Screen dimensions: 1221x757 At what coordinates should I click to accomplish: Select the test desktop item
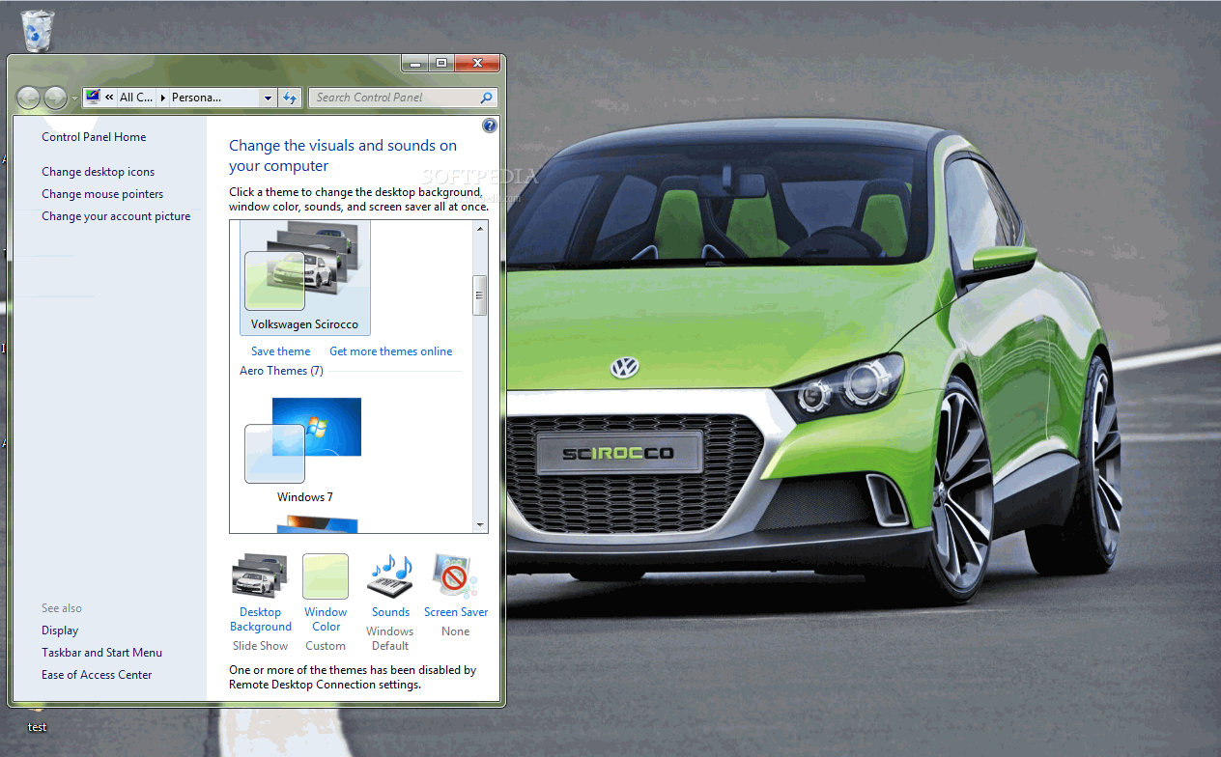(x=38, y=727)
